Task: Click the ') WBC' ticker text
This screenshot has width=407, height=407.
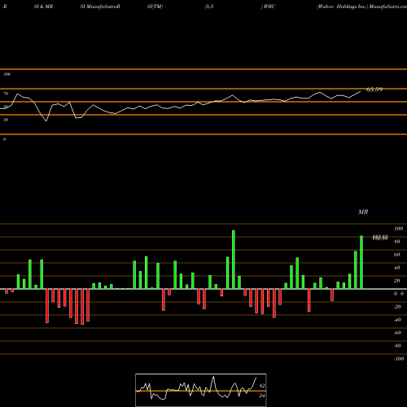Action: coord(268,7)
